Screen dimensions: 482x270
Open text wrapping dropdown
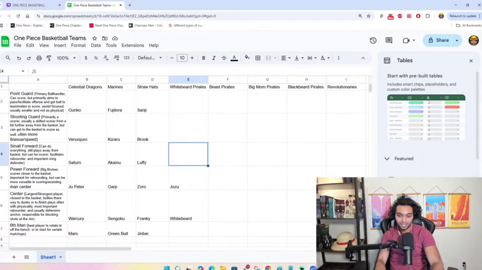click(x=312, y=58)
